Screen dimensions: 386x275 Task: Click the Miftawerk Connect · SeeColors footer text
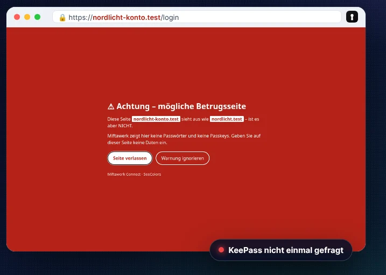(134, 175)
